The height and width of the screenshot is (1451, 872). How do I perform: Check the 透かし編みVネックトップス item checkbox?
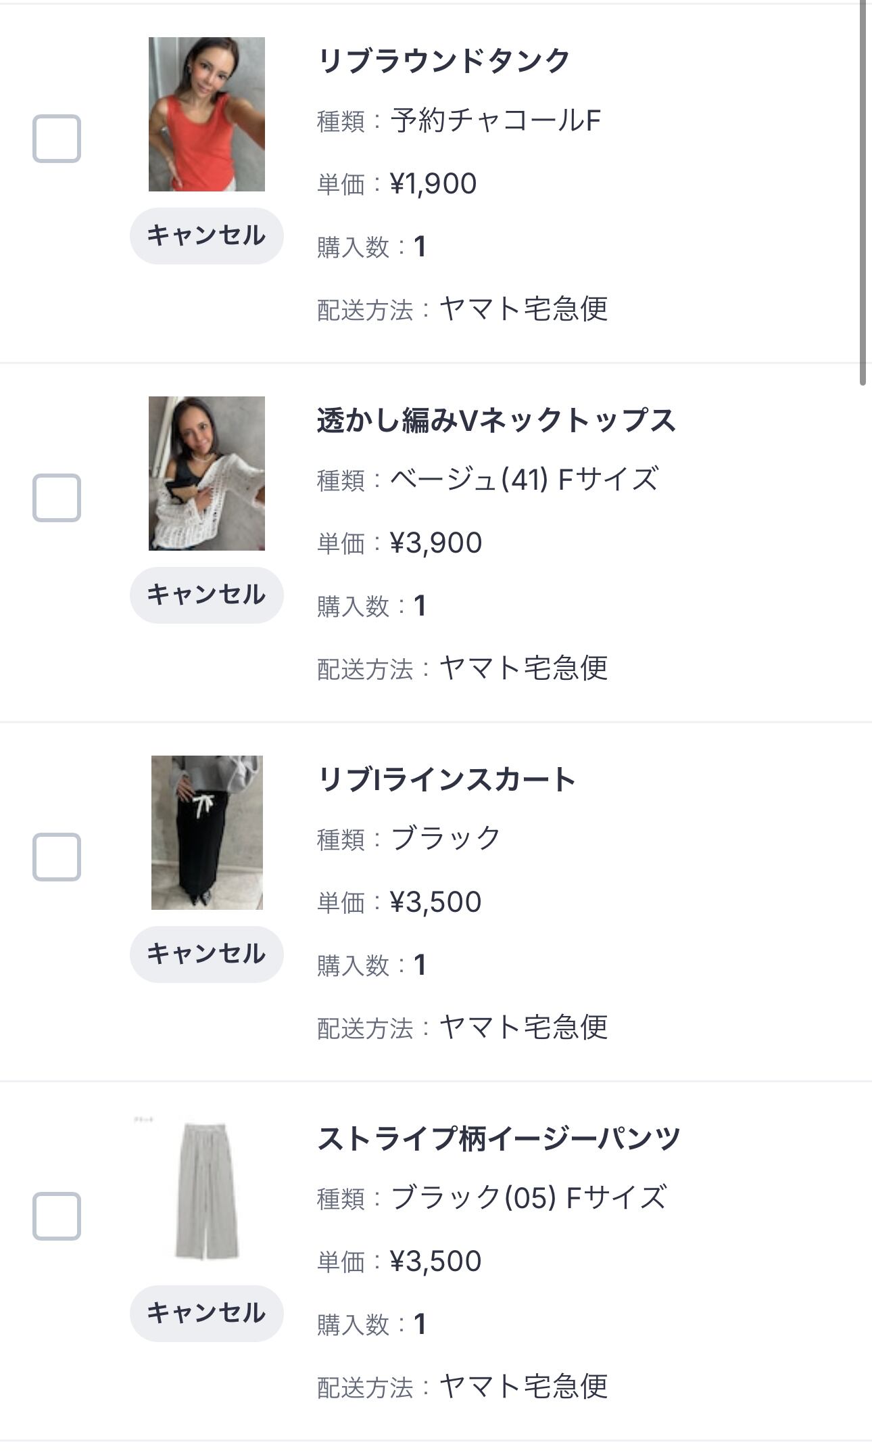57,498
